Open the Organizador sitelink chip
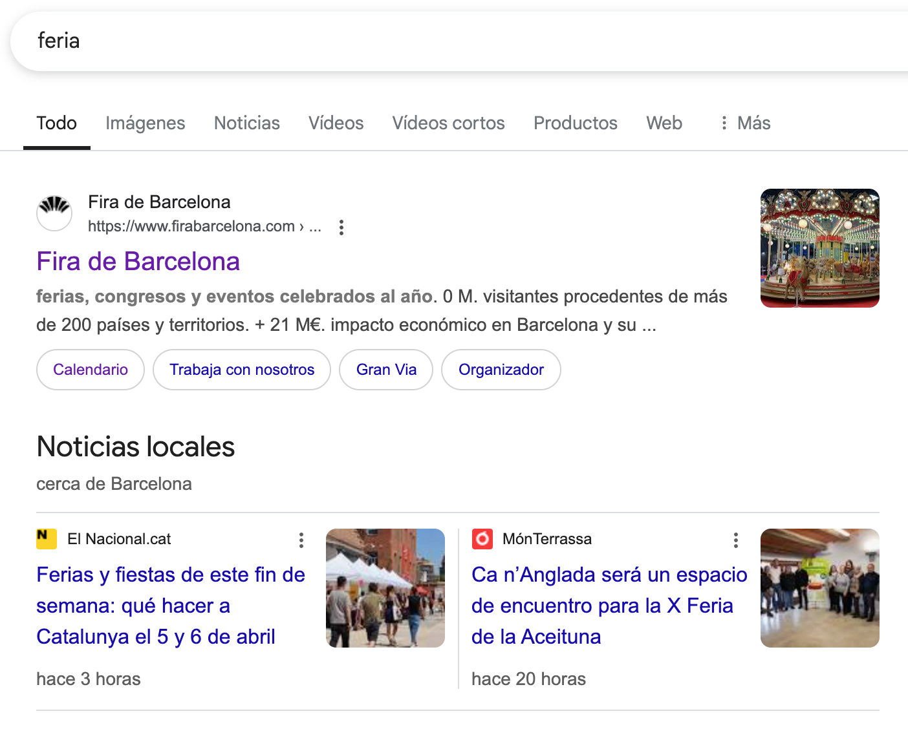Viewport: 908px width, 729px height. 501,370
